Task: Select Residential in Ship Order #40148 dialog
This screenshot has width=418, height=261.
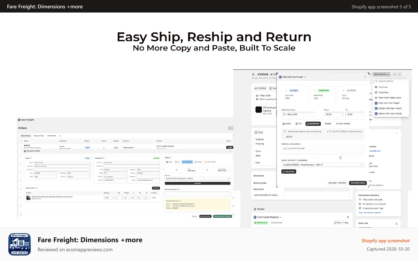Action: point(187,162)
